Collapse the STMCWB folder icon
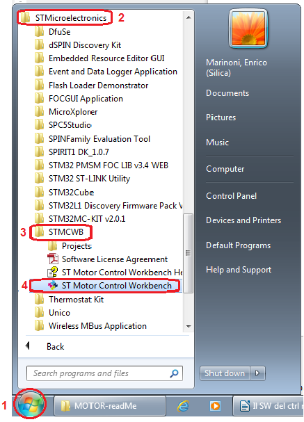304x422 pixels. (x=40, y=232)
